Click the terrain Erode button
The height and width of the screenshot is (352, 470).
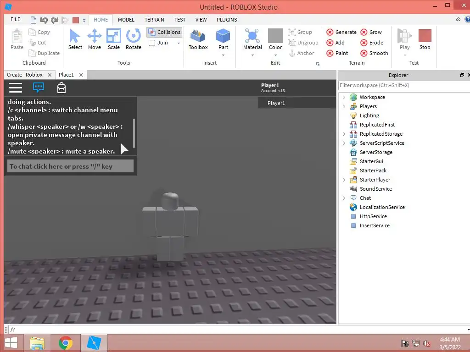372,43
